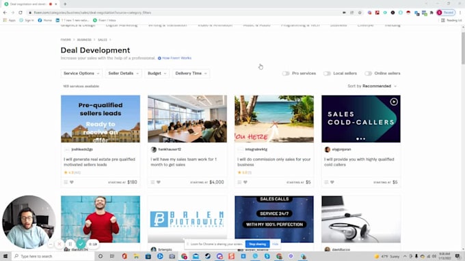The image size is (465, 261).
Task: Go to Sales in the breadcrumb
Action: click(x=103, y=40)
